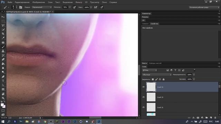Select the Quick Selection tool
Viewport: 221px width, 124px height.
point(3,30)
